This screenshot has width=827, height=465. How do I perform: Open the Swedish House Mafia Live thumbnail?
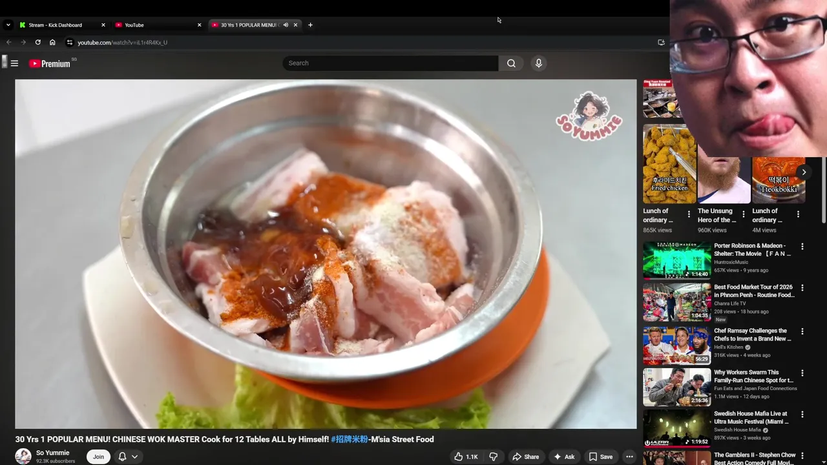(x=676, y=428)
